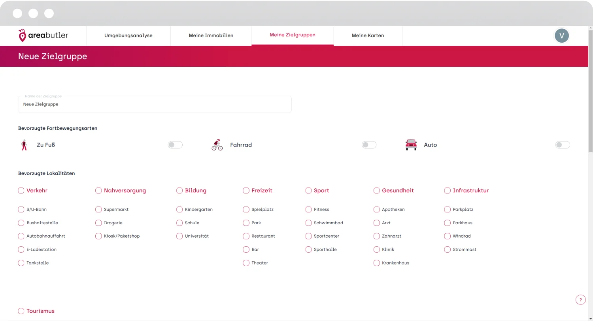Switch to Meine Immobilien tab
This screenshot has width=593, height=321.
211,36
